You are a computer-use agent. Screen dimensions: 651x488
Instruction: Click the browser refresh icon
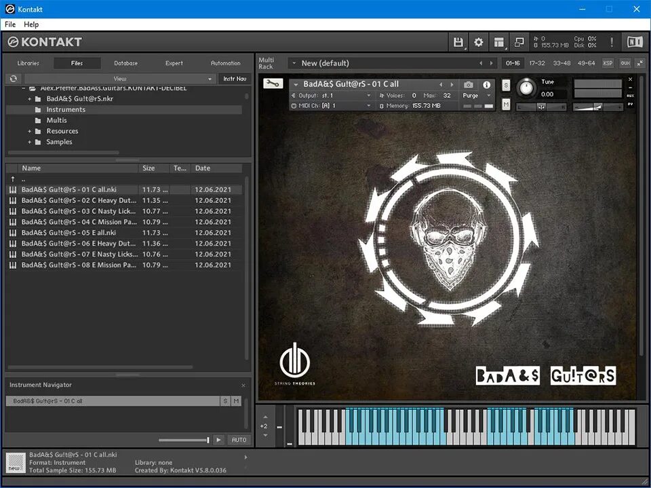pos(14,79)
